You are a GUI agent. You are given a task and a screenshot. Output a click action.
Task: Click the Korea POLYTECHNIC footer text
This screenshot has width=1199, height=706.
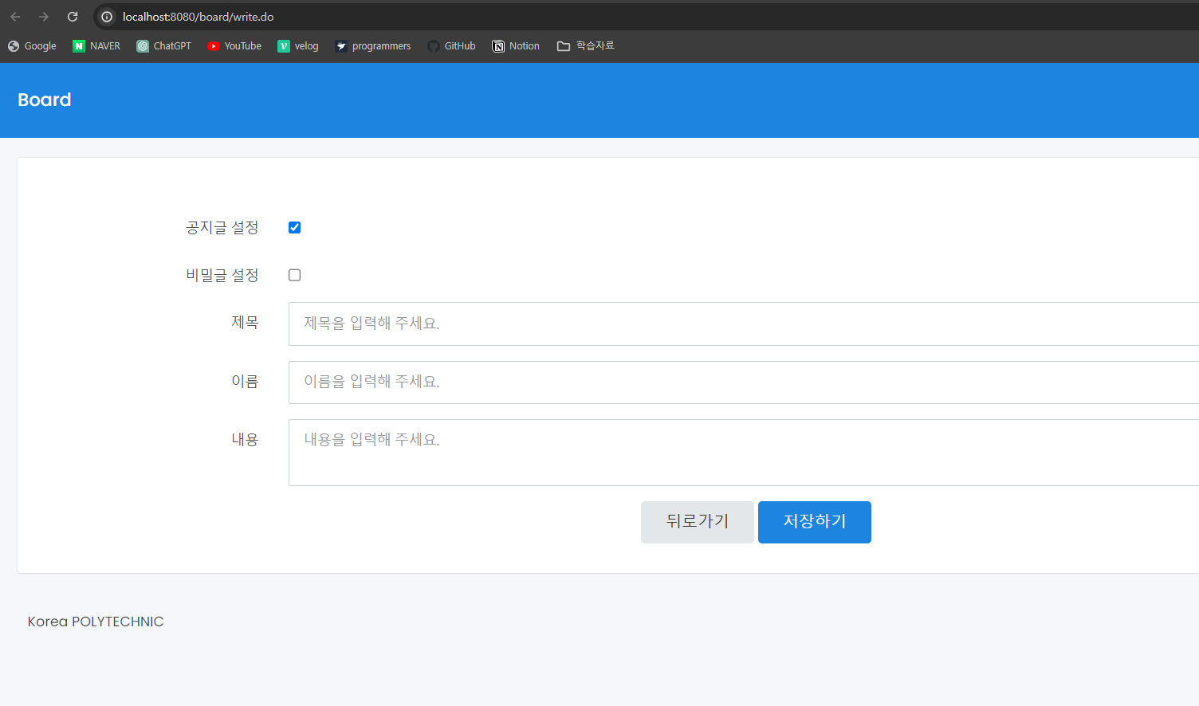pyautogui.click(x=96, y=622)
